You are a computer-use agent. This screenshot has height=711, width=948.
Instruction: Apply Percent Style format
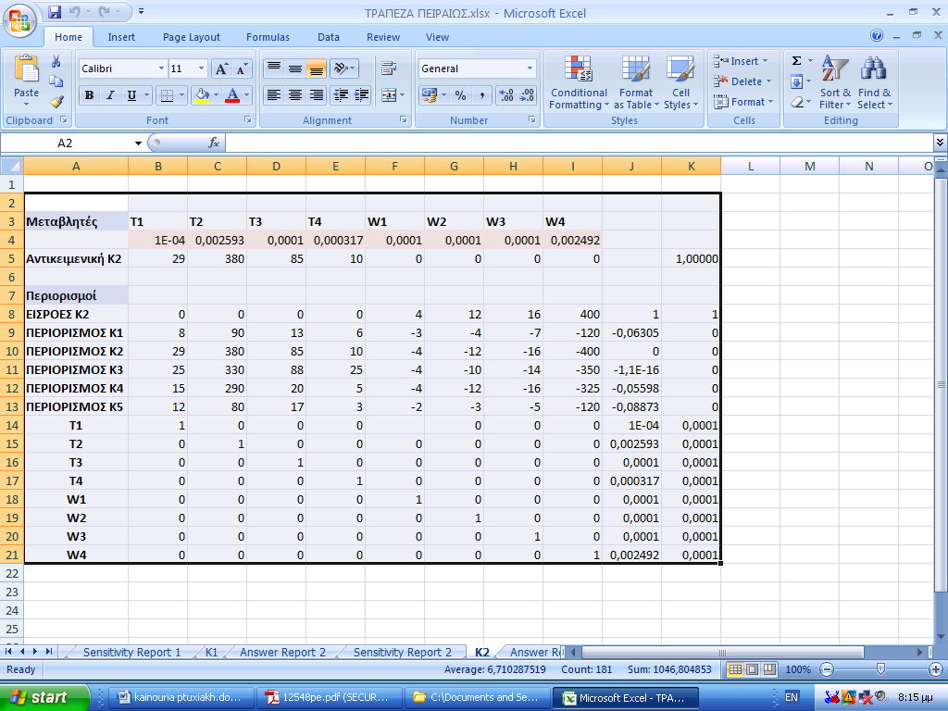point(461,95)
